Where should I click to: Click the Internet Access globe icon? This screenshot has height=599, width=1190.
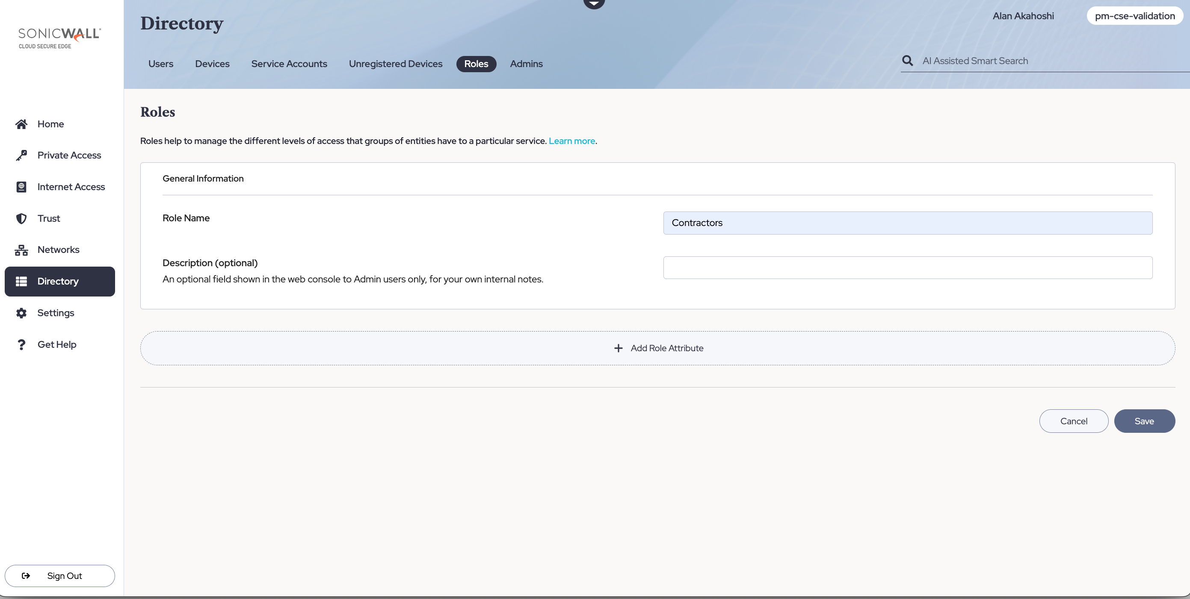(21, 187)
